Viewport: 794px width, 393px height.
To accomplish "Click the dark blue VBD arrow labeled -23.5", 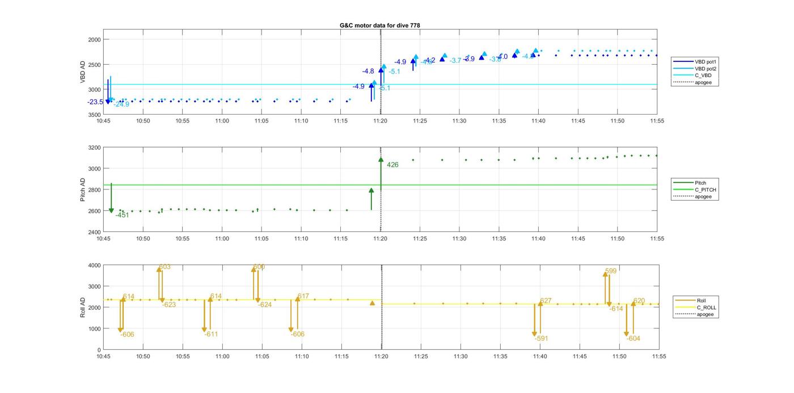I will pos(108,92).
